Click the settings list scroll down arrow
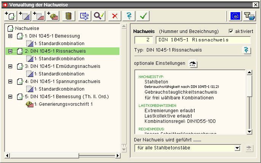This screenshot has width=261, height=163. (x=249, y=132)
